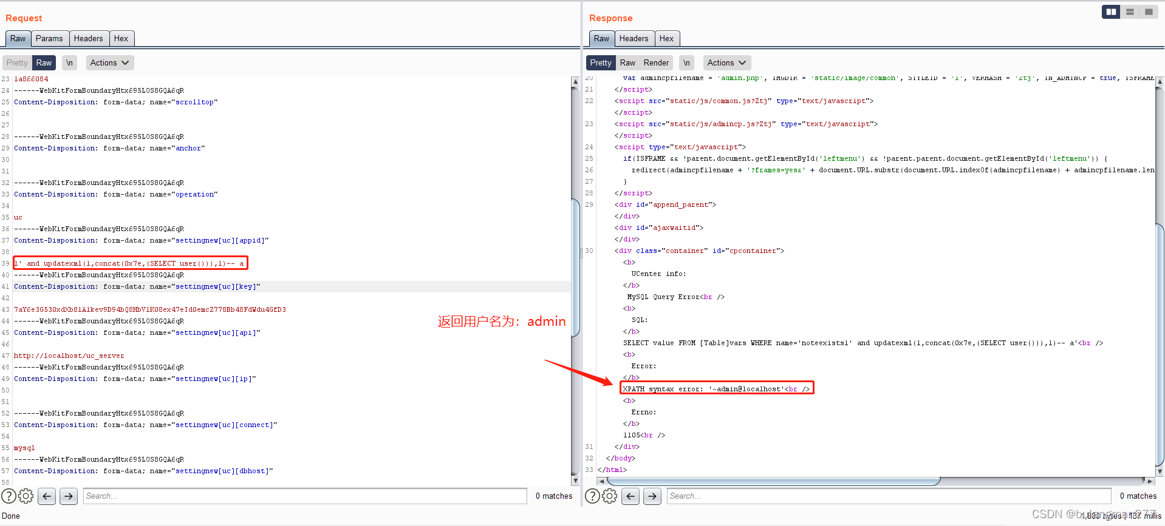Click Response pane horizontal scrollbar
Screen dimensions: 1165x526
pos(773,481)
